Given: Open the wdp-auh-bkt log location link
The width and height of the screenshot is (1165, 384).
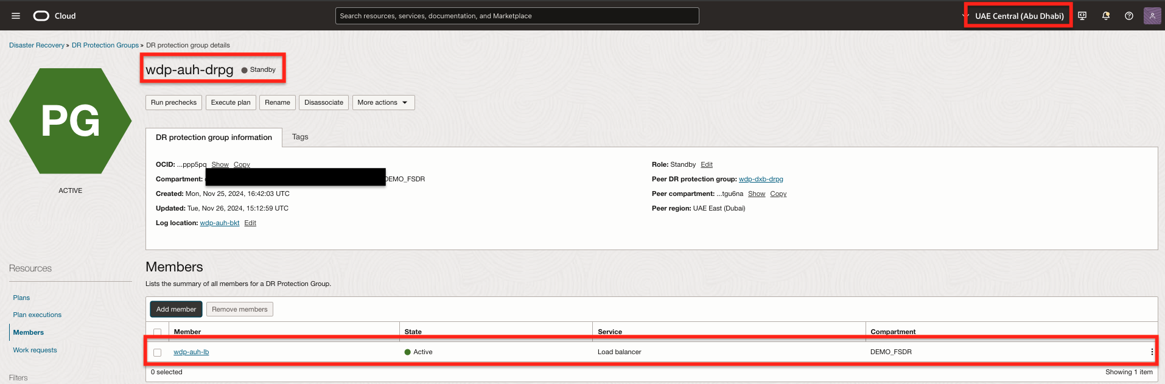Looking at the screenshot, I should [x=220, y=223].
